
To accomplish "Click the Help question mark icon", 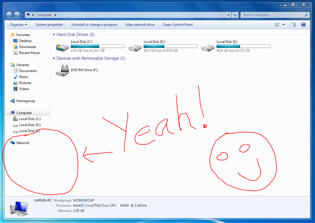I will [x=303, y=25].
